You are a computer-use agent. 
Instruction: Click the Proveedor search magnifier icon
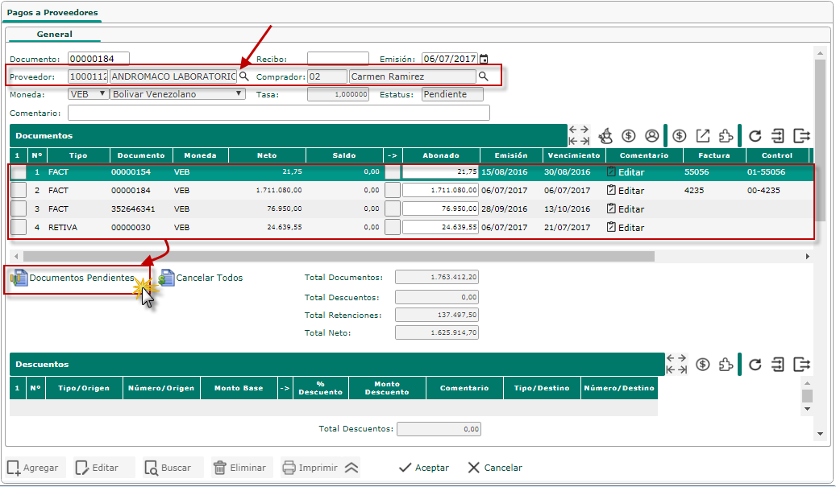click(243, 76)
